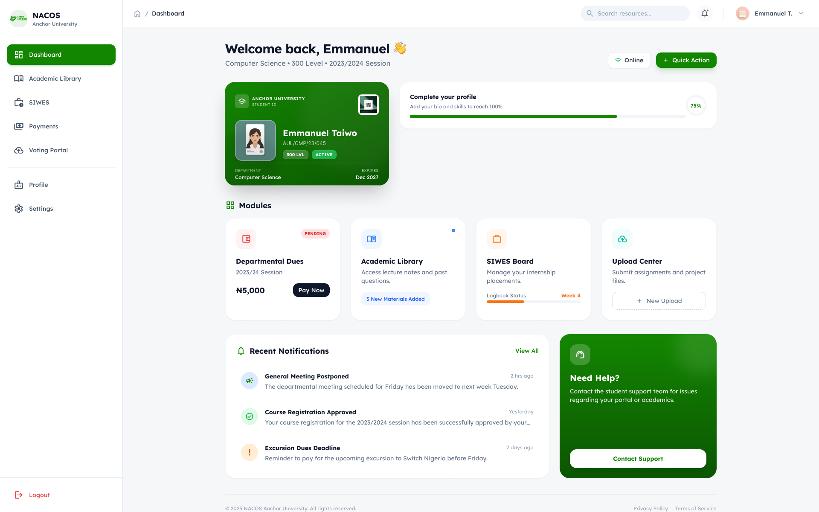The image size is (819, 512).
Task: Click the SIWES Board briefcase icon
Action: point(497,239)
